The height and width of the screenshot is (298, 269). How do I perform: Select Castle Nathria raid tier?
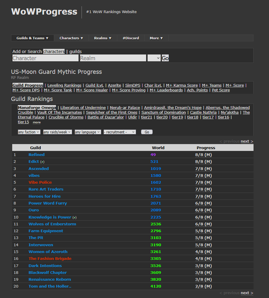203,112
